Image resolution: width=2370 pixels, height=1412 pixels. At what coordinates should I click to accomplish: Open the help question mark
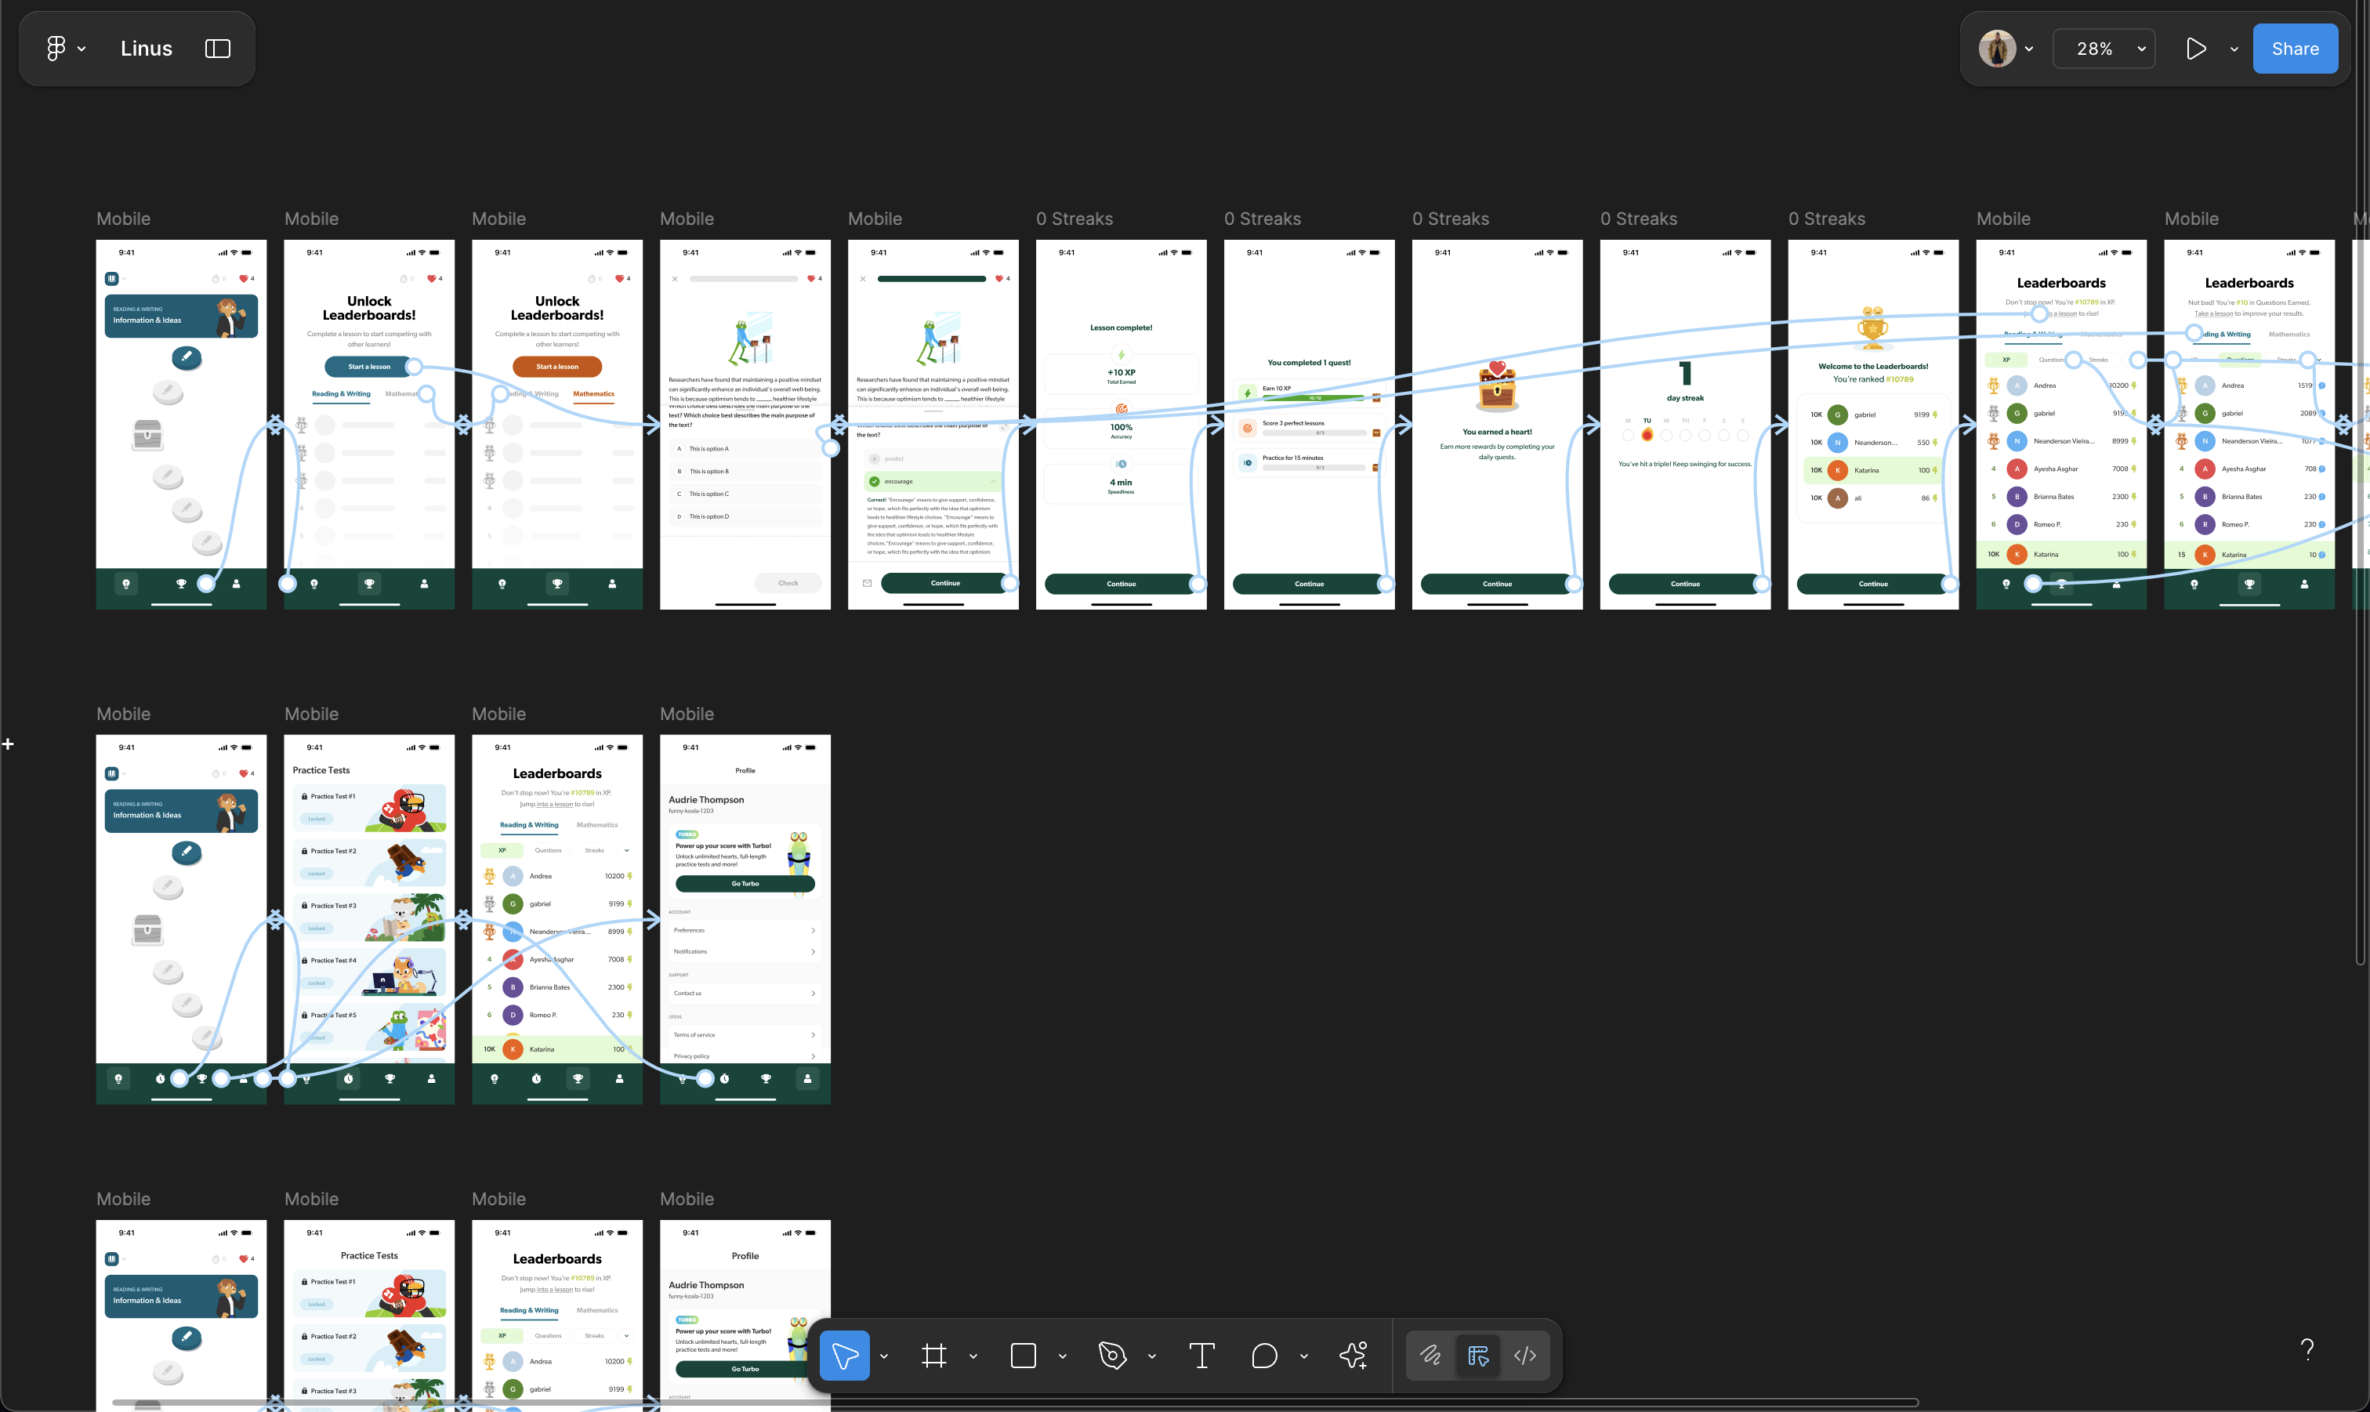coord(2307,1349)
